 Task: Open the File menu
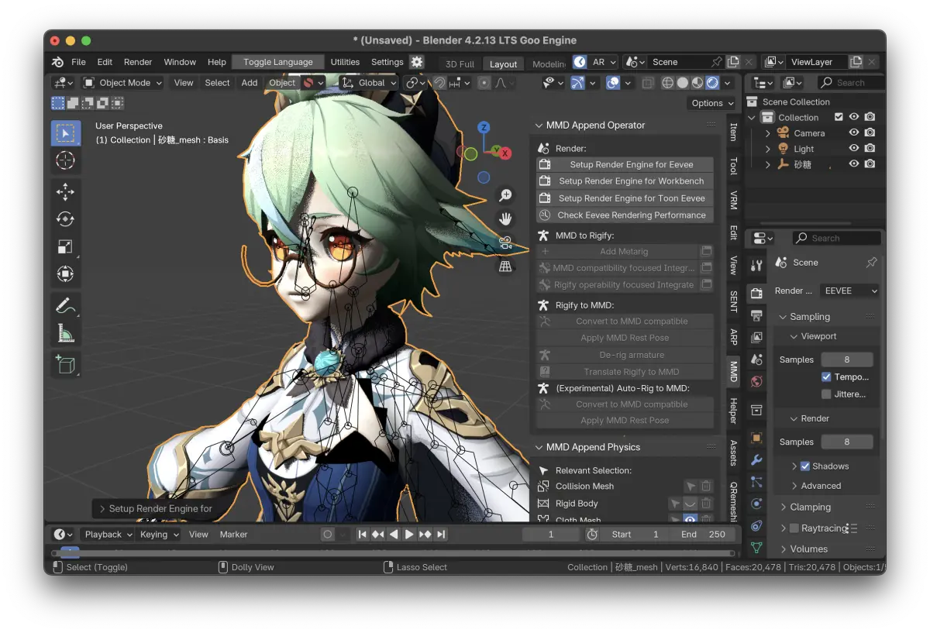point(78,62)
